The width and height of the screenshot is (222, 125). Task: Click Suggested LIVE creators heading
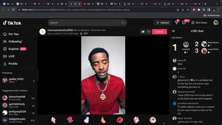click(x=15, y=91)
